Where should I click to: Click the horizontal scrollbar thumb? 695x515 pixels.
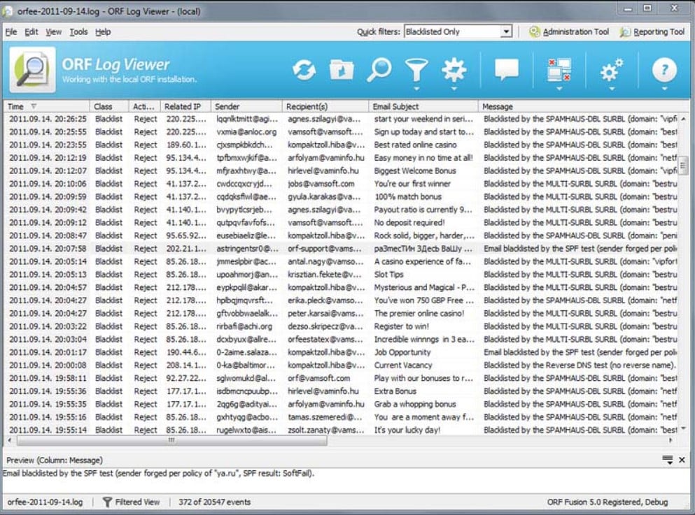click(172, 441)
